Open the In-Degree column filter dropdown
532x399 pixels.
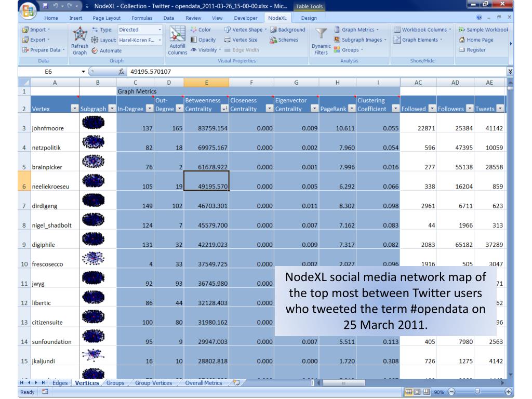150,109
